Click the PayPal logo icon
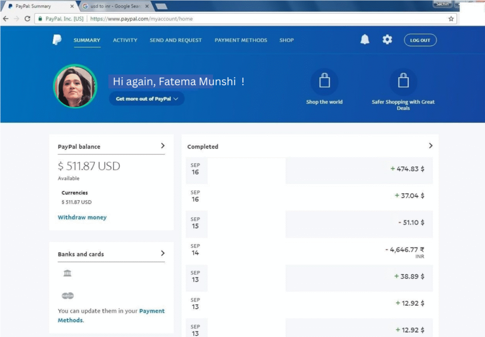Viewport: 485px width, 337px height. pyautogui.click(x=57, y=40)
